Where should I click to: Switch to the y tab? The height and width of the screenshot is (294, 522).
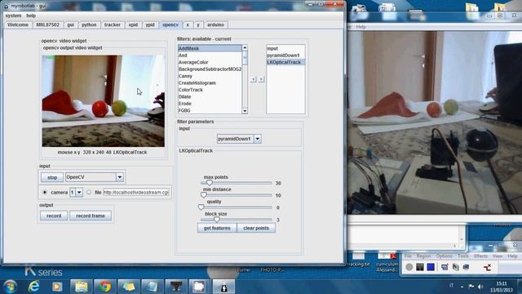click(198, 24)
